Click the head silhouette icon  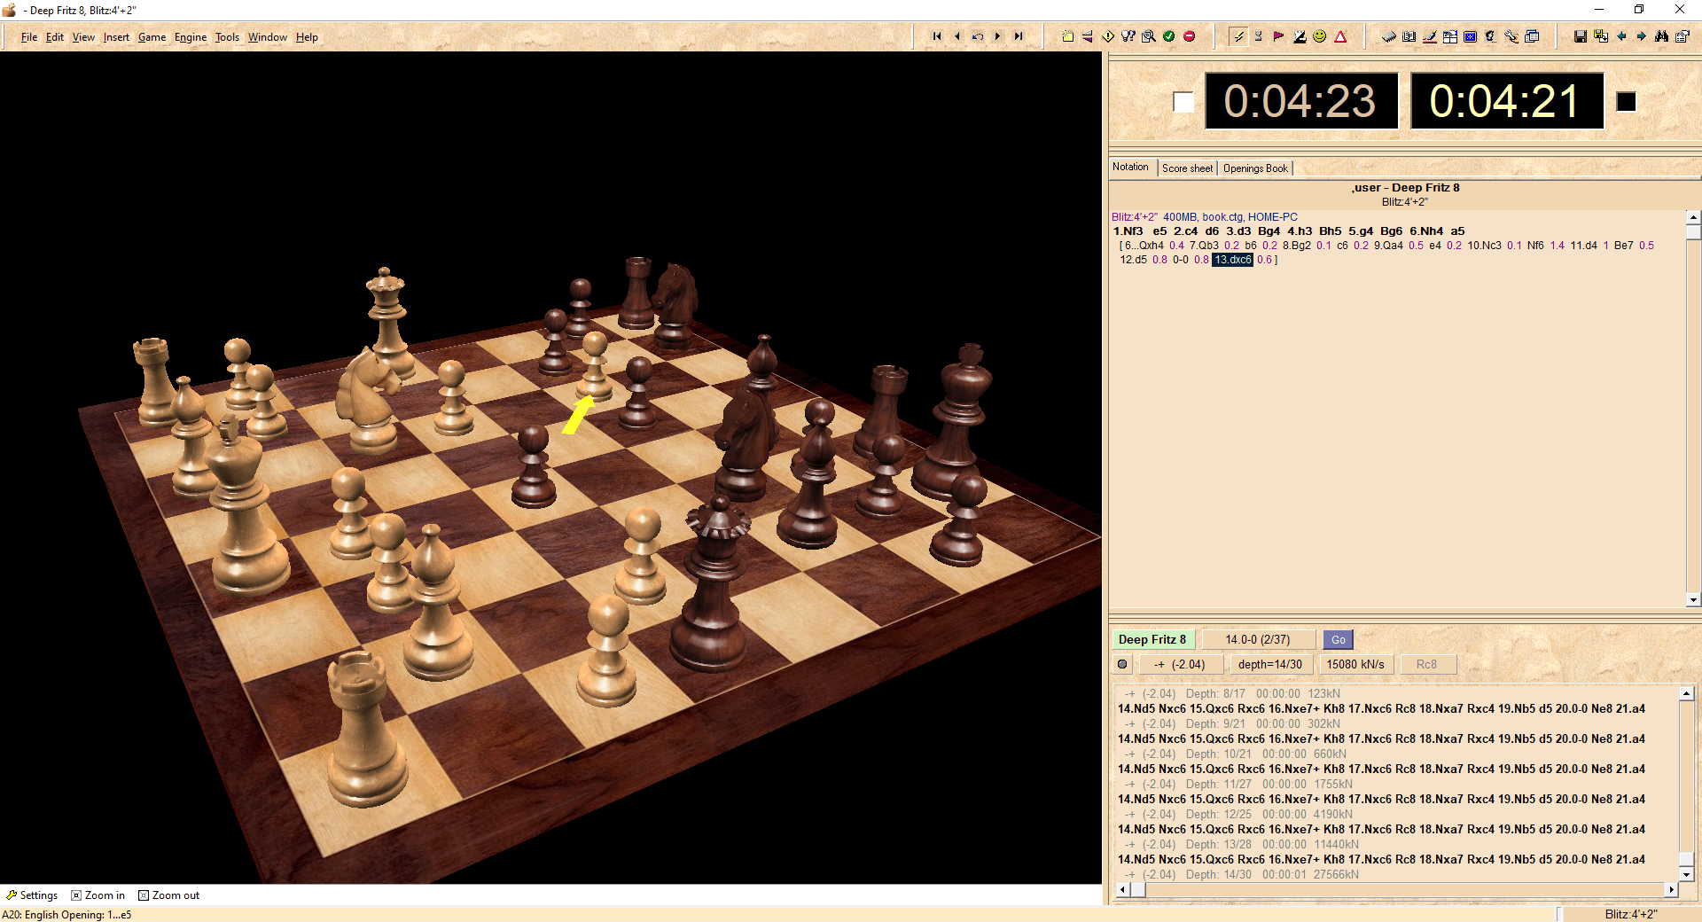point(1491,36)
